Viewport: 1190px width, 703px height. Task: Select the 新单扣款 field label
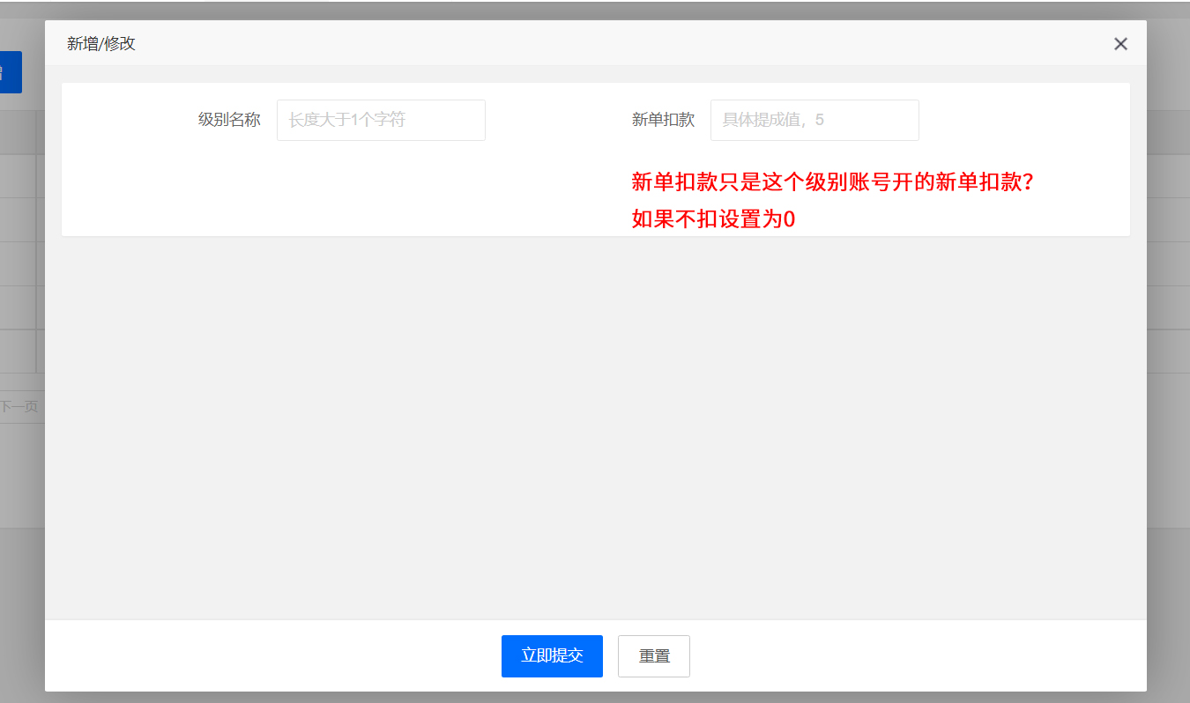(663, 120)
